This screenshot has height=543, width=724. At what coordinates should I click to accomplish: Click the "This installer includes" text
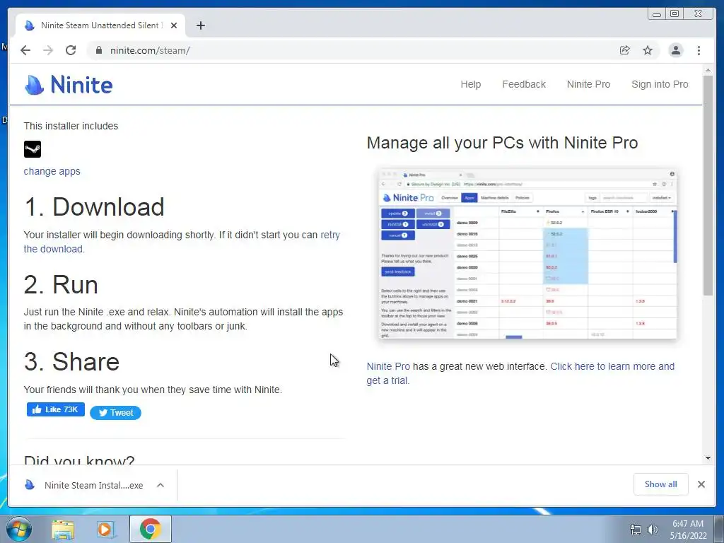point(71,126)
